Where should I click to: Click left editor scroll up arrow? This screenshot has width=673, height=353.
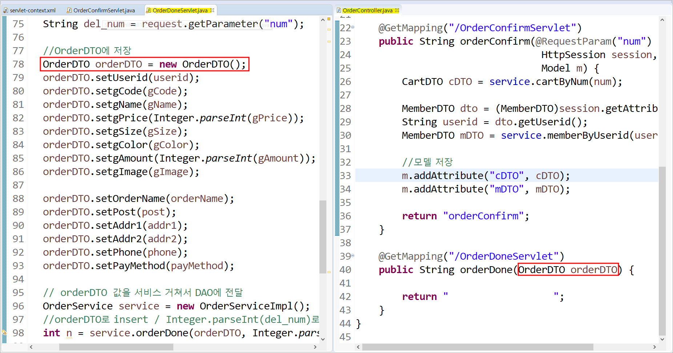[323, 20]
